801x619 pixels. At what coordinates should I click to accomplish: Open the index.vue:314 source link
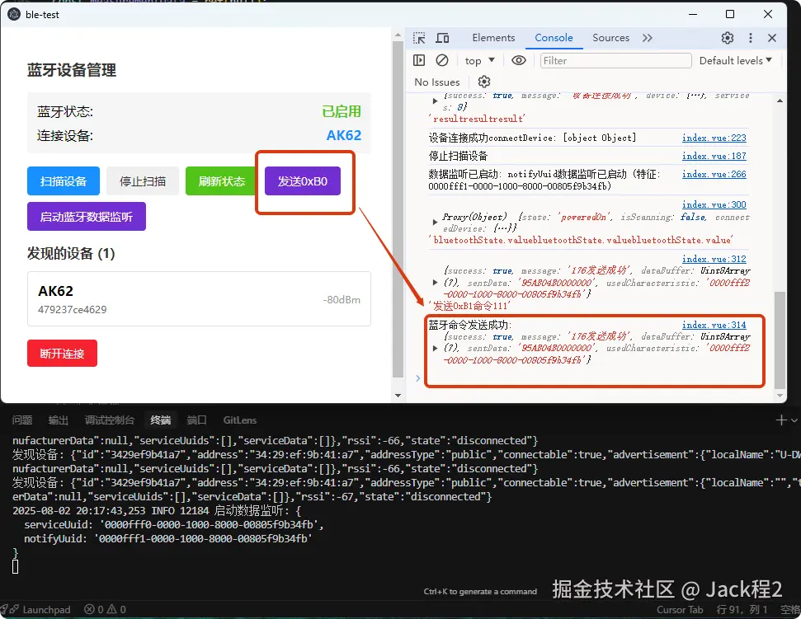pos(714,325)
